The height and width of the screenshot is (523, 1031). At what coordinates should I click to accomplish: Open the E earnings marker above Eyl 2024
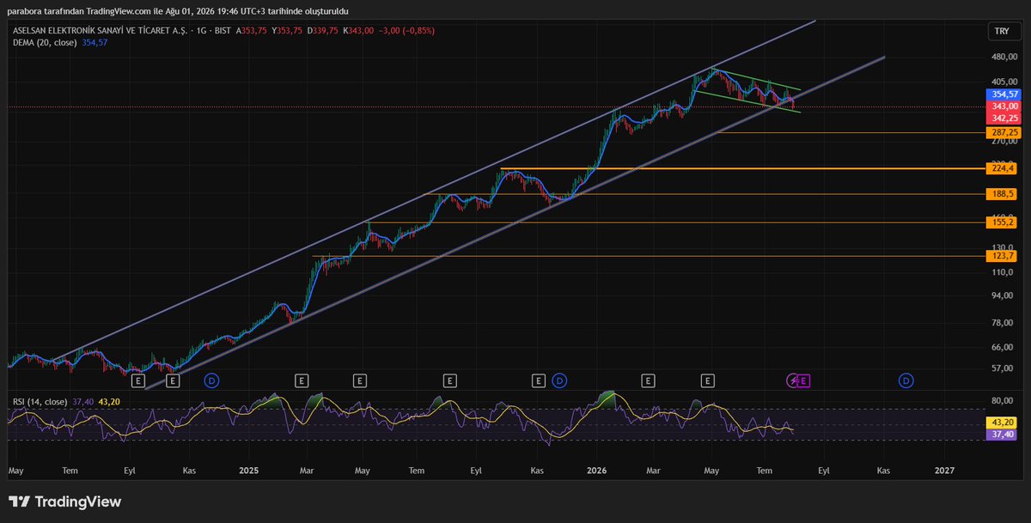click(x=139, y=380)
